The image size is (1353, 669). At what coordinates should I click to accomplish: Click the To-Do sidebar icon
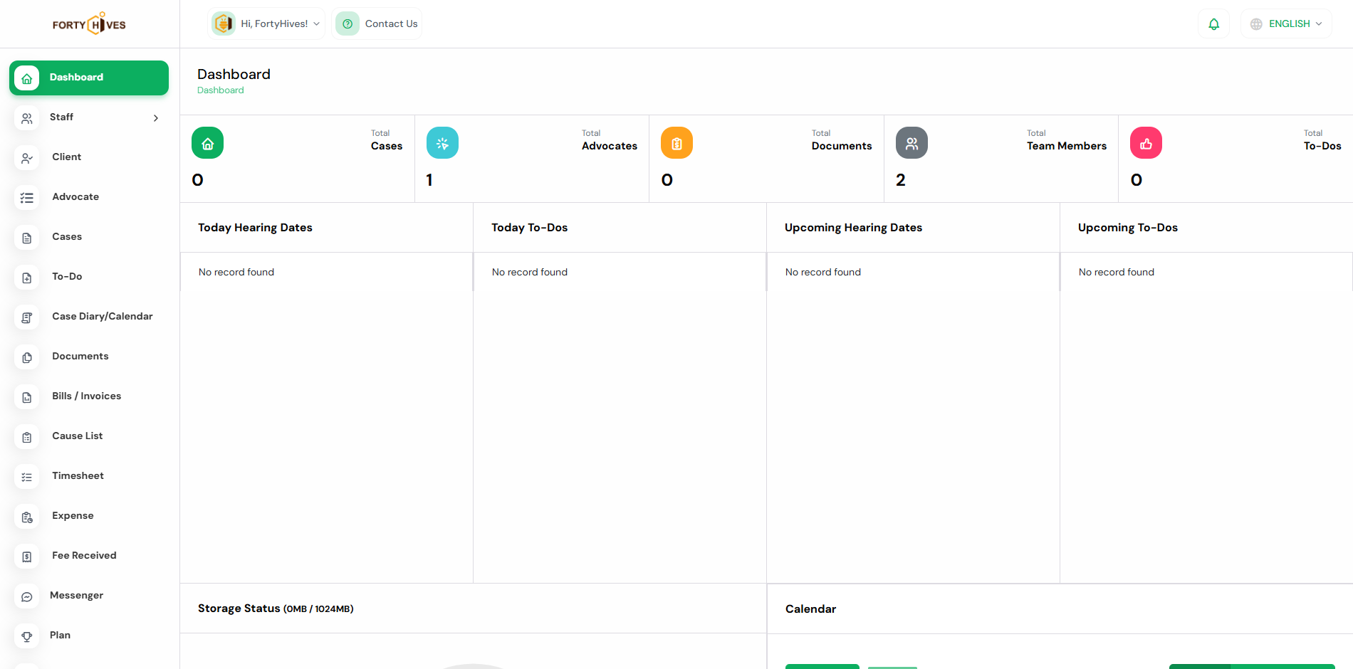tap(27, 278)
